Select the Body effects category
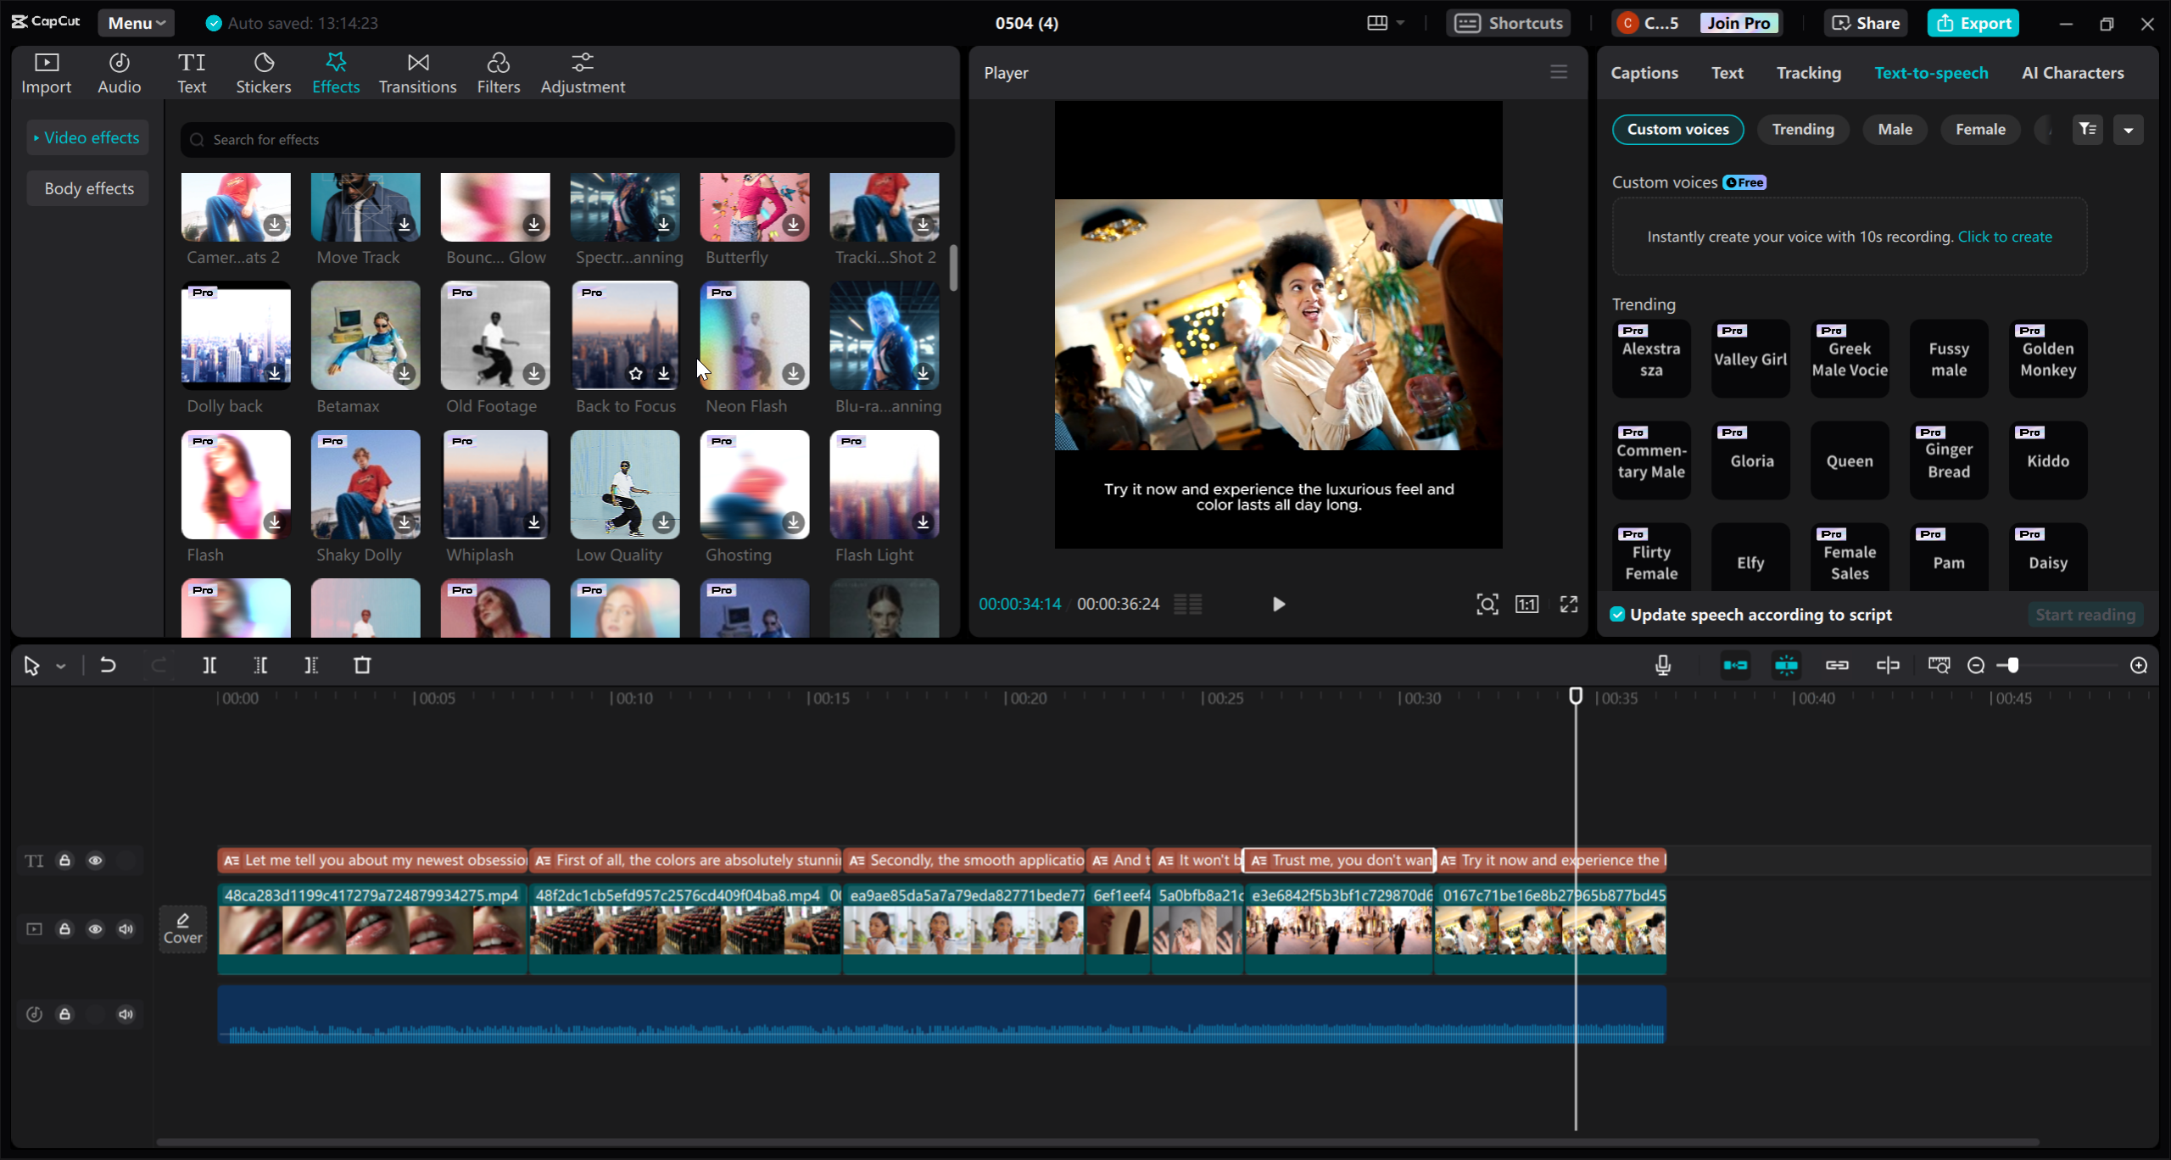Viewport: 2171px width, 1160px height. (x=88, y=188)
